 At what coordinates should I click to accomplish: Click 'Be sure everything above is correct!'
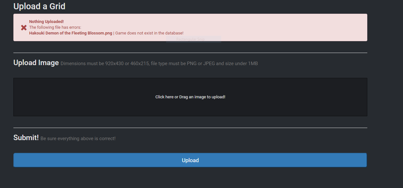click(78, 138)
